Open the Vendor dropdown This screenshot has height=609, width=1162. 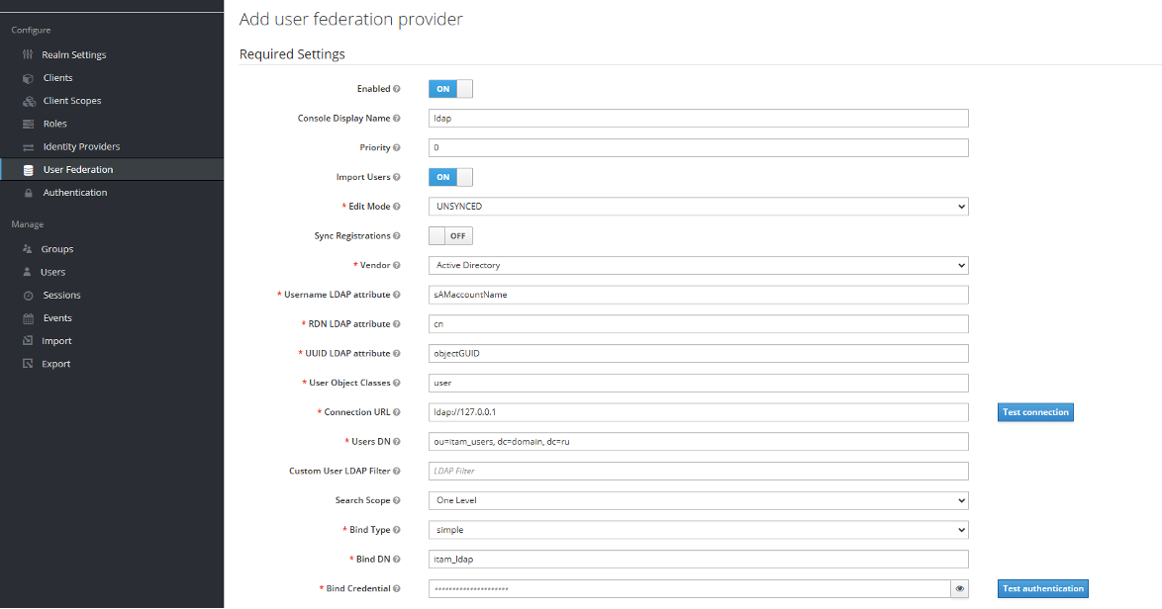(x=698, y=265)
